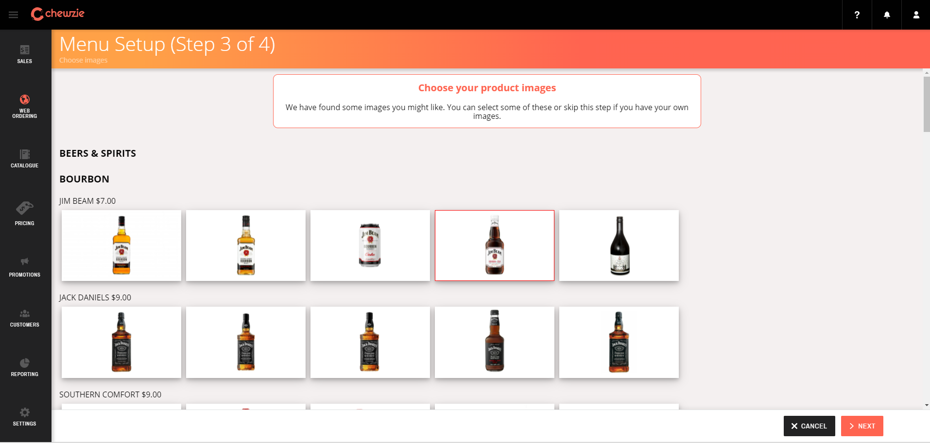930x443 pixels.
Task: Click the JACK DANIELS $9.00 label
Action: click(x=95, y=297)
